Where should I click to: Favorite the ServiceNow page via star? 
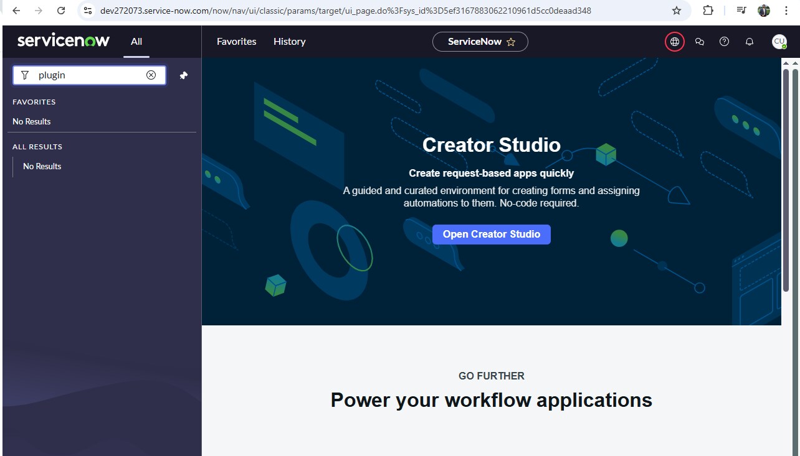[511, 42]
